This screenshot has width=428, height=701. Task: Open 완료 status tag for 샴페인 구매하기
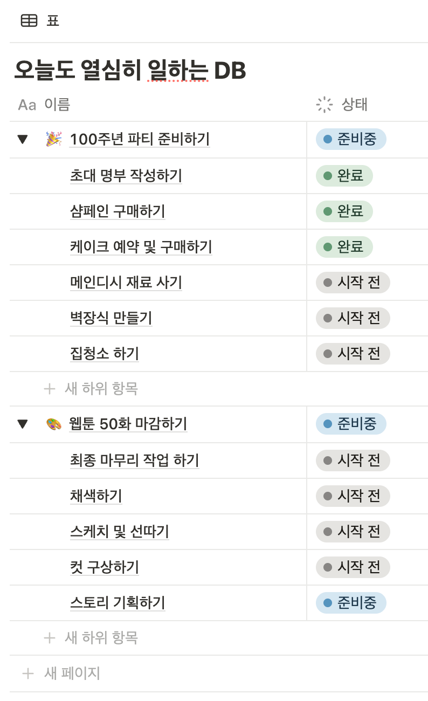point(344,211)
